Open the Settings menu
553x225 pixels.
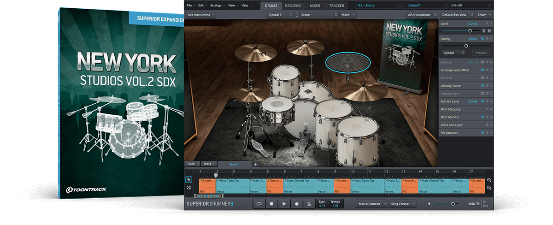coord(217,6)
